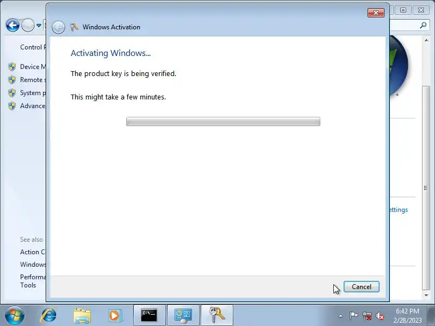Click the shield icon beside System protection
This screenshot has height=326, width=435.
pyautogui.click(x=12, y=93)
